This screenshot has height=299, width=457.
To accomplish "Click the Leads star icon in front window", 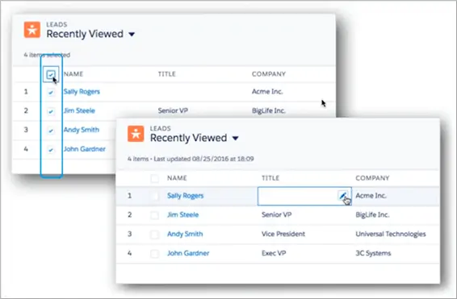I will [x=136, y=134].
